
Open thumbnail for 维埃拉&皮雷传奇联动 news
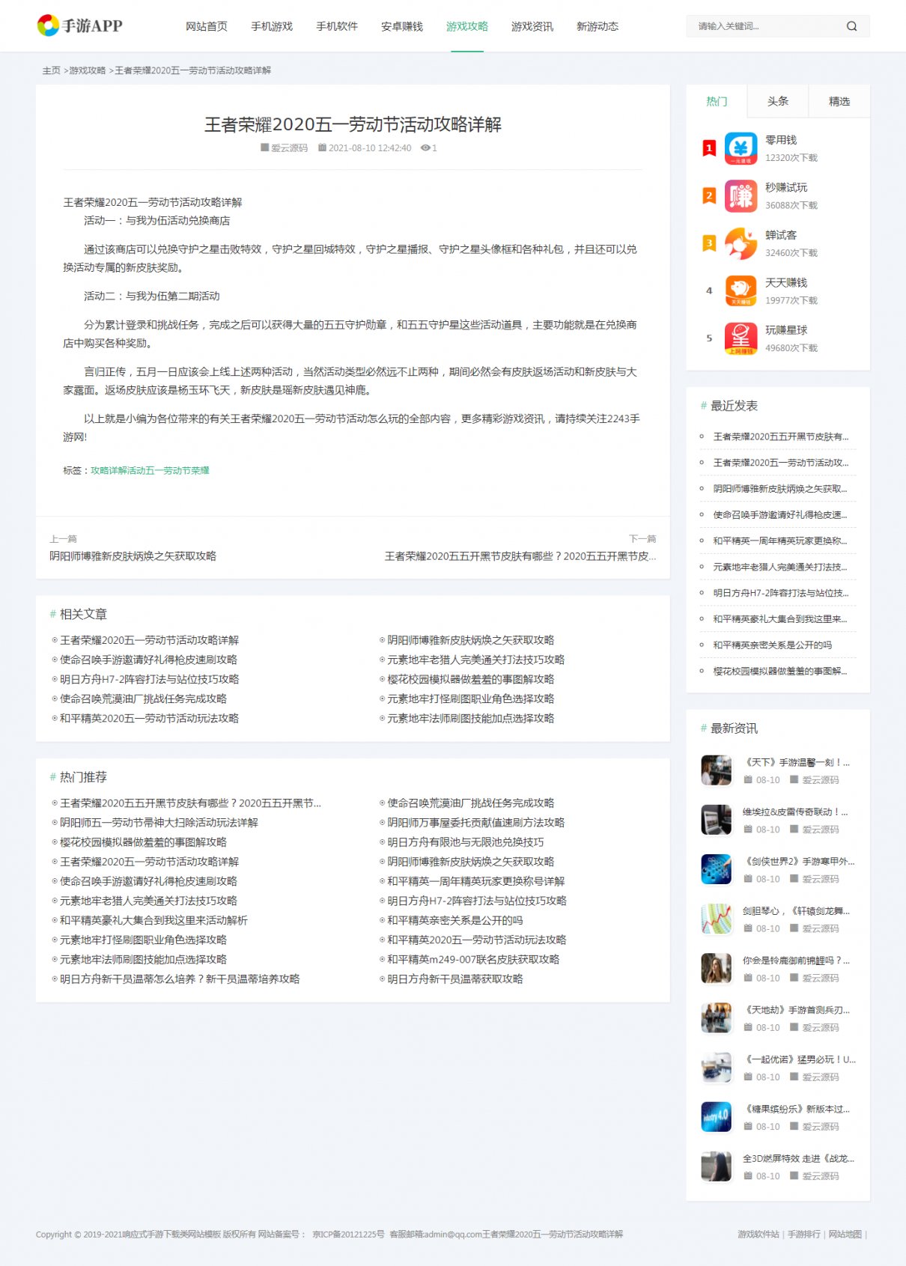tap(716, 820)
